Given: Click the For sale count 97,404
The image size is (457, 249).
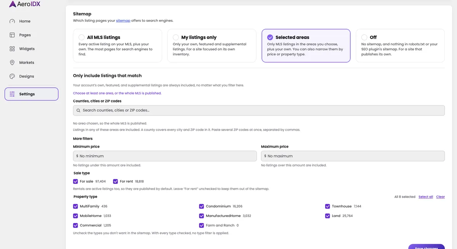Looking at the screenshot, I should click(101, 182).
